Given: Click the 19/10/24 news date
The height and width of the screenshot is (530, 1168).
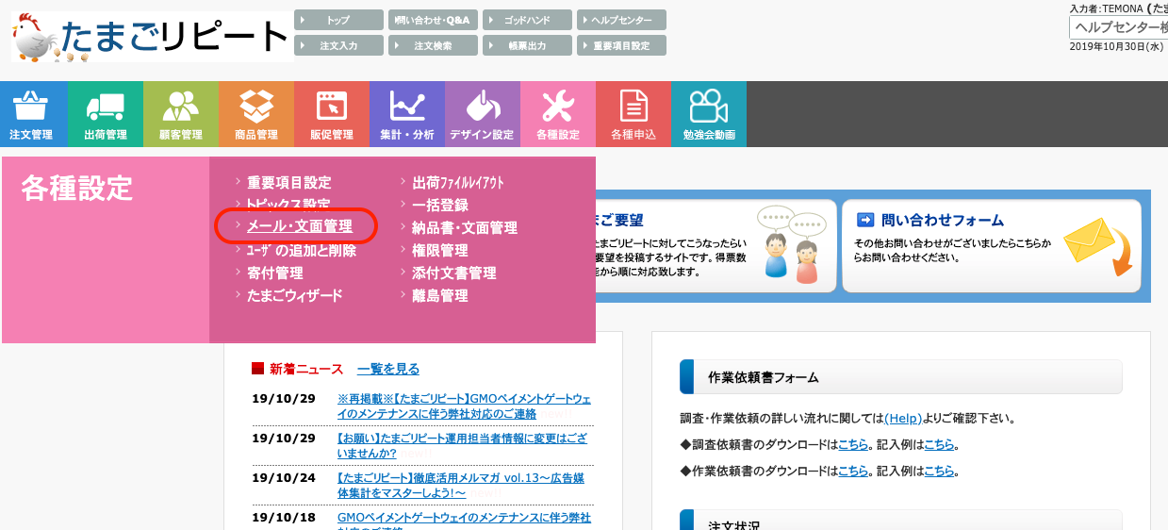Looking at the screenshot, I should (x=284, y=477).
